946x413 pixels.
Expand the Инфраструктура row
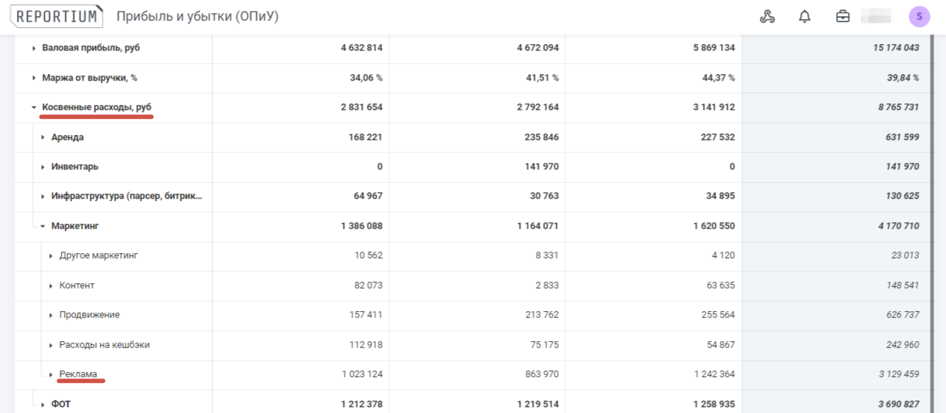click(43, 197)
